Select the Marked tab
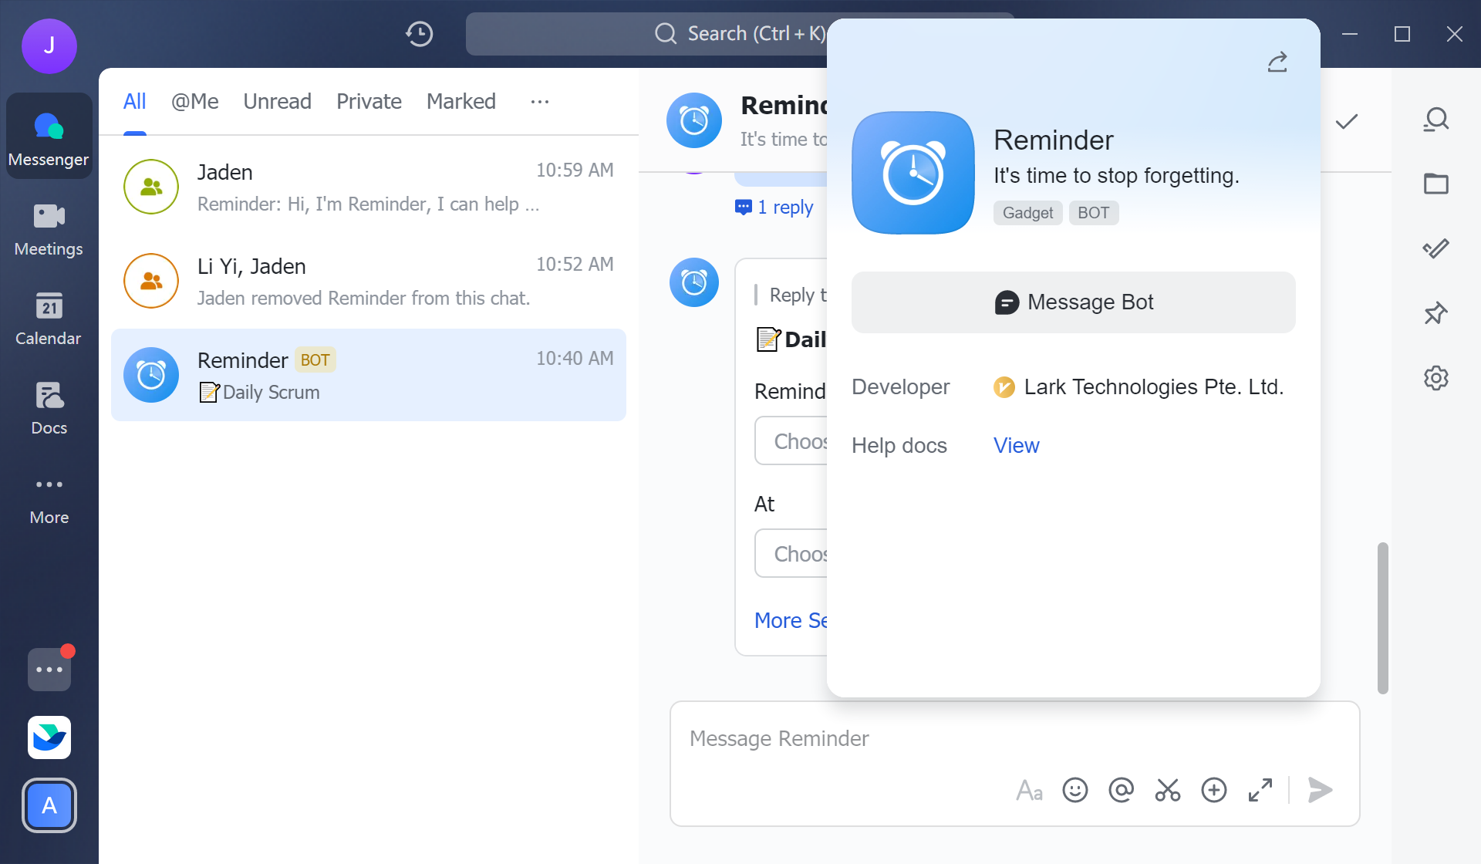 click(x=460, y=101)
